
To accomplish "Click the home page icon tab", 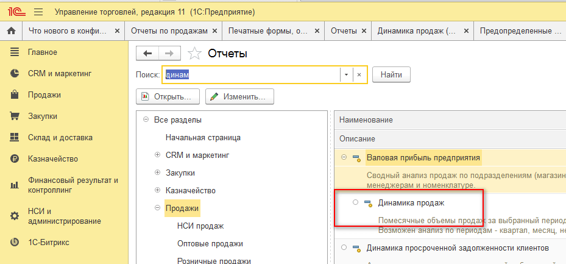I will pyautogui.click(x=10, y=30).
